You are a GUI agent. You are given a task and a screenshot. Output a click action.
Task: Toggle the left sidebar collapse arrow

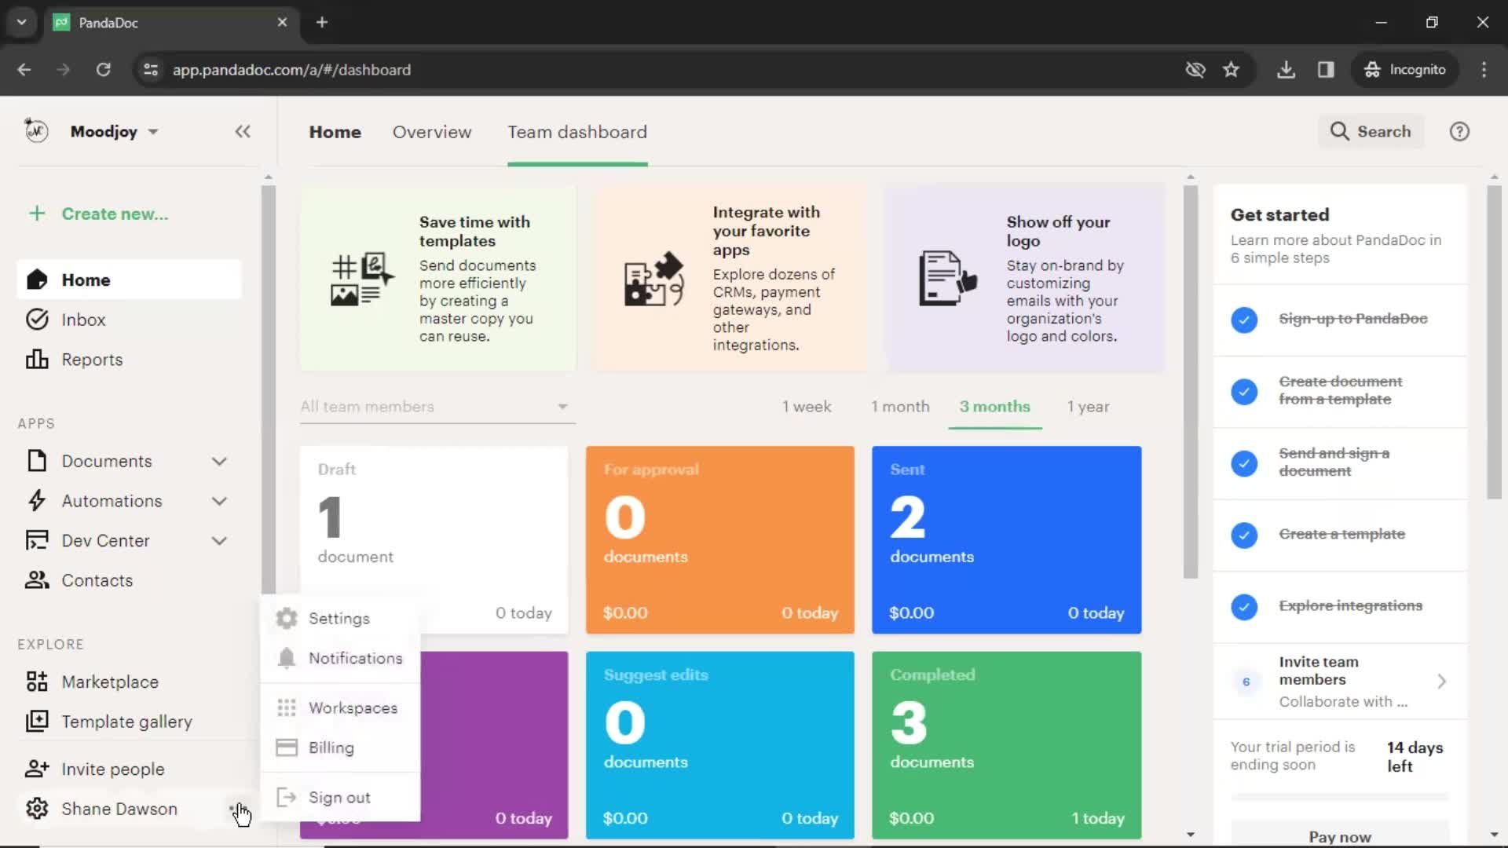[x=243, y=131]
